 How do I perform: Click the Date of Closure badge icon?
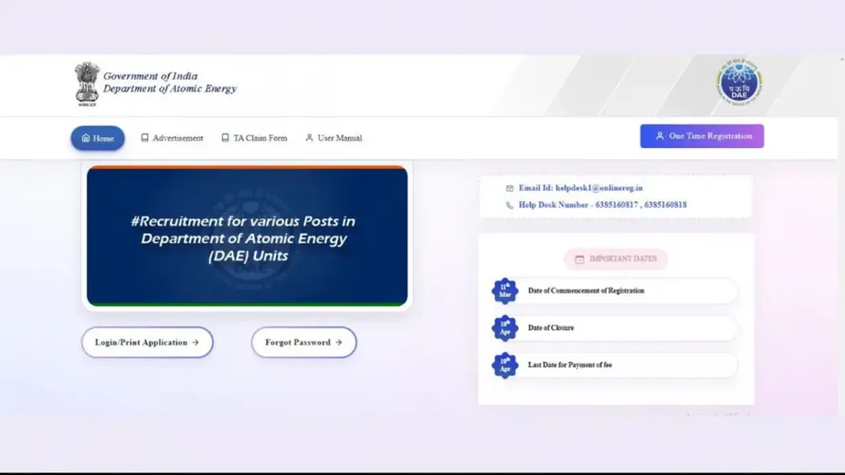(x=505, y=328)
